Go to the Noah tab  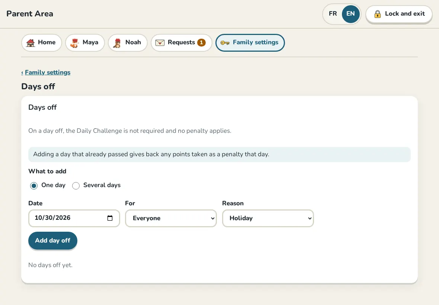(x=128, y=43)
